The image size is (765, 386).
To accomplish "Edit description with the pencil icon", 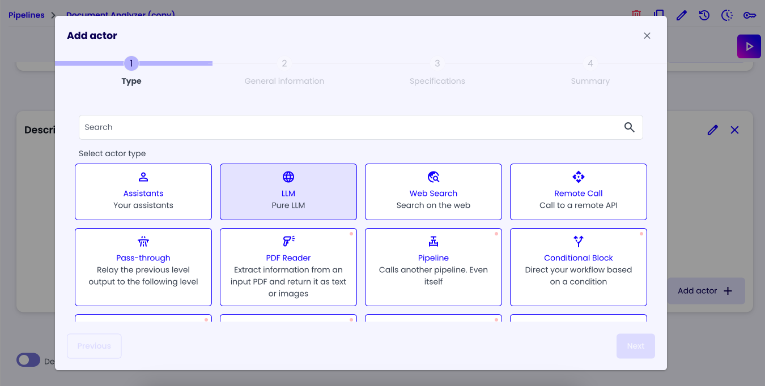I will coord(713,130).
